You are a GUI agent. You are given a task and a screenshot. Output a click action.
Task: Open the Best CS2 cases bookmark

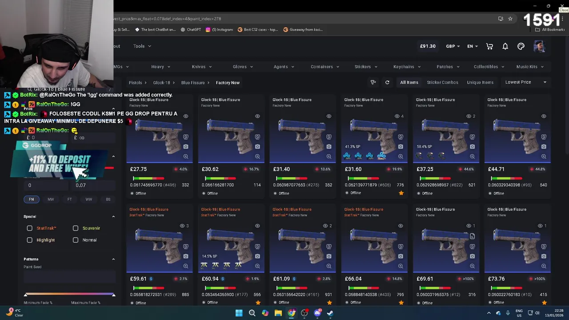tap(258, 30)
